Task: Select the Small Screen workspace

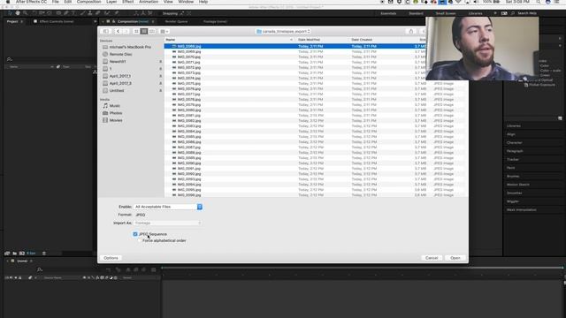Action: 446,13
